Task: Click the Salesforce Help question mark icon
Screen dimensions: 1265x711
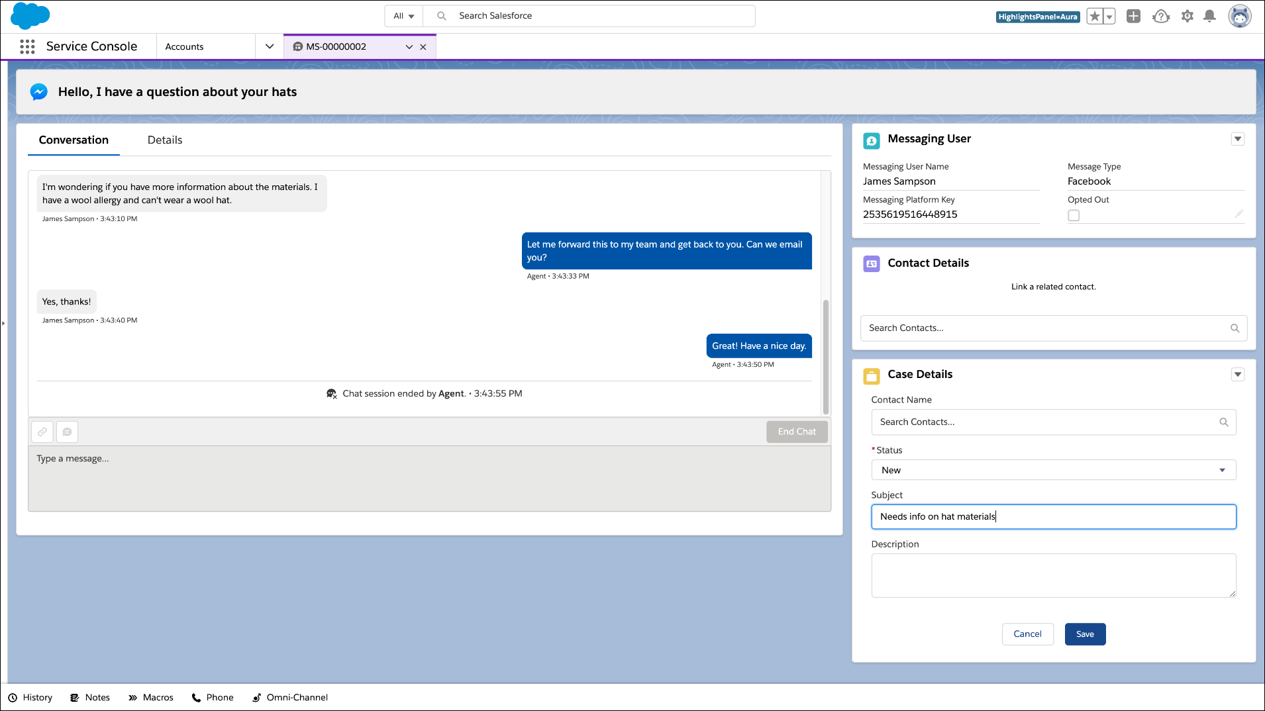Action: (x=1161, y=16)
